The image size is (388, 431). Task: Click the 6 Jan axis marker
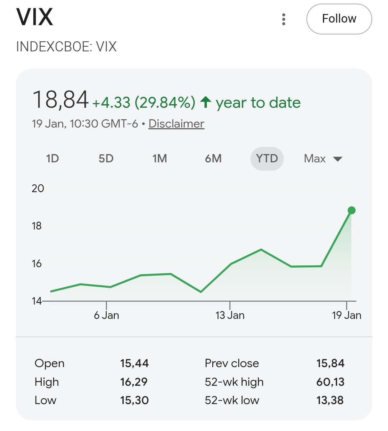click(x=106, y=315)
